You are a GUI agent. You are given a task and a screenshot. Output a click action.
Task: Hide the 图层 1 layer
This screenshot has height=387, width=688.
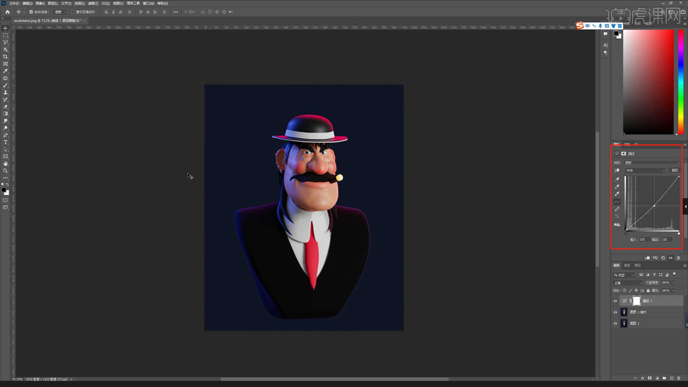point(615,324)
